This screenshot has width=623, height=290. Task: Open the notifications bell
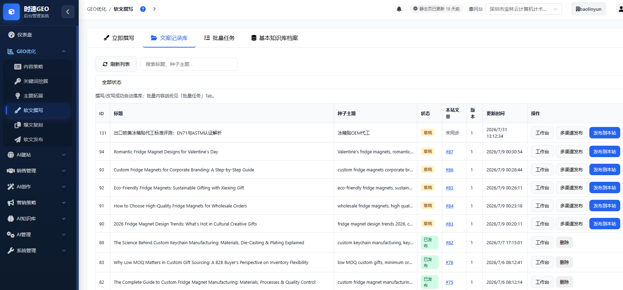[399, 9]
